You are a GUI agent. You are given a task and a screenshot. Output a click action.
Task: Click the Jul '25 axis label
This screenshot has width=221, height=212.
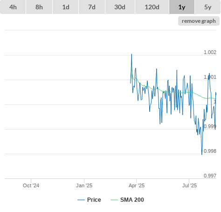[189, 185]
